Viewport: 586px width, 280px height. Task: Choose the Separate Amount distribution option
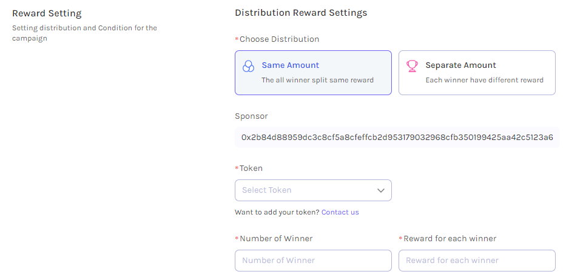tap(477, 73)
